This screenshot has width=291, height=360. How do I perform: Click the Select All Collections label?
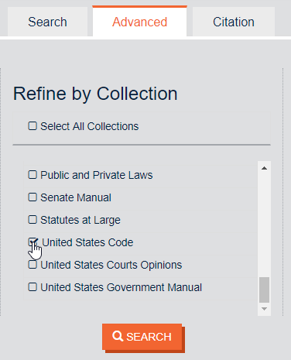pos(90,126)
